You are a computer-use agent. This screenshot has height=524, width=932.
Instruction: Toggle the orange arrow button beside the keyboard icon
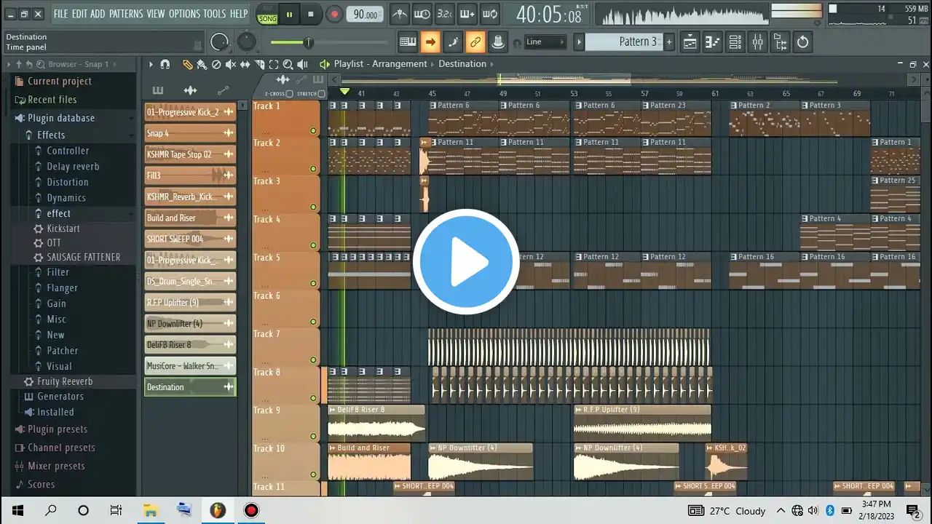click(x=430, y=42)
